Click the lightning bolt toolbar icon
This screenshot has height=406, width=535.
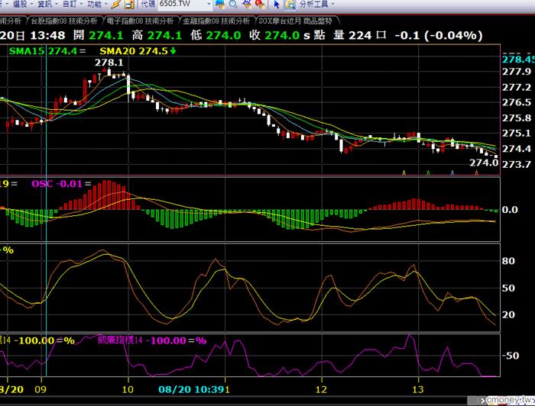[x=116, y=5]
